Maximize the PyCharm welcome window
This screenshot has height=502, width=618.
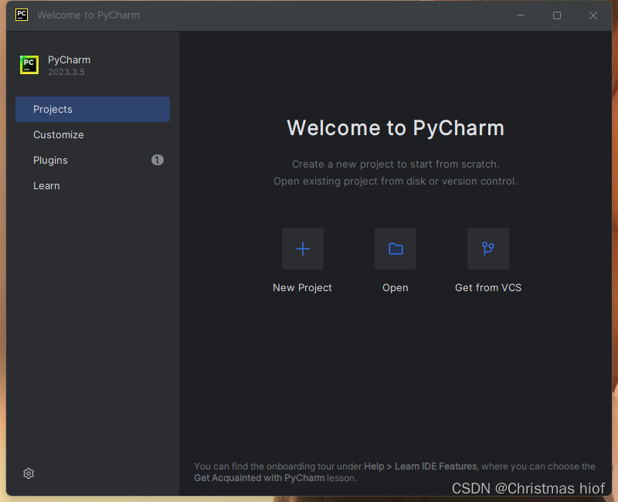pyautogui.click(x=556, y=15)
